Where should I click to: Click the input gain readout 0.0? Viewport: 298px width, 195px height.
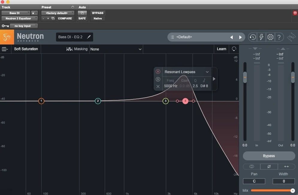point(245,145)
